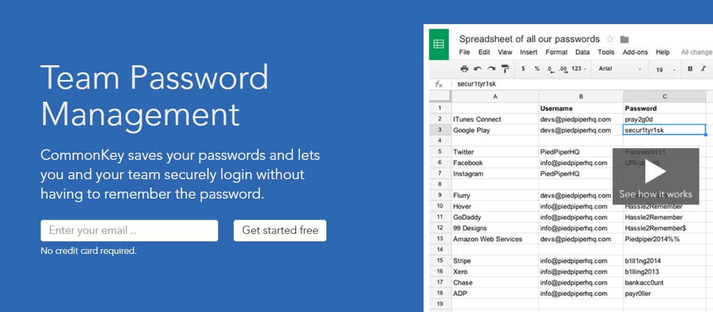Toggle italic formatting

(703, 69)
